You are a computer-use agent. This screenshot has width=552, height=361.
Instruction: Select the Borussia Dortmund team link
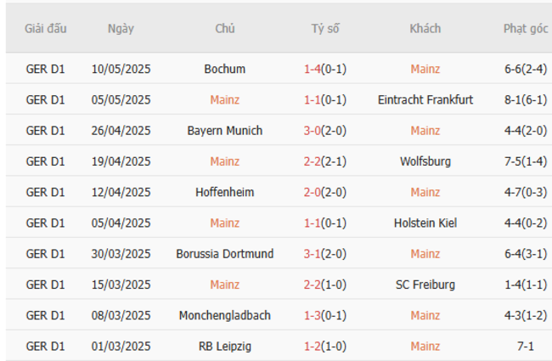[x=225, y=254]
